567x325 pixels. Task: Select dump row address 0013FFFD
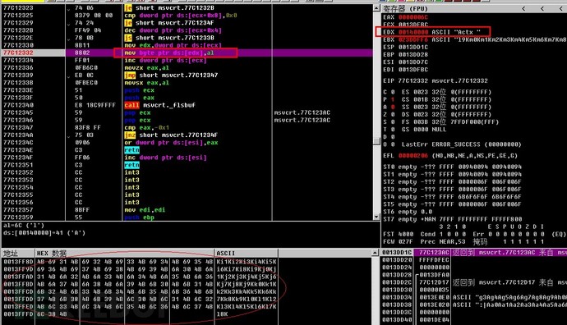tap(18, 314)
